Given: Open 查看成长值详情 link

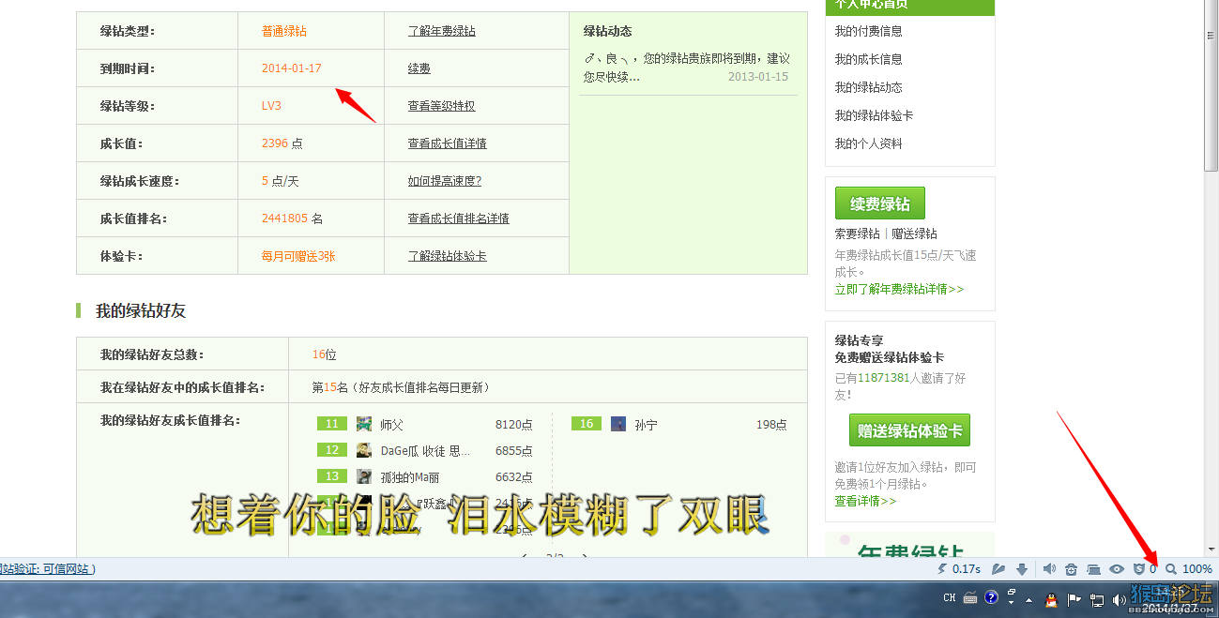Looking at the screenshot, I should point(448,143).
